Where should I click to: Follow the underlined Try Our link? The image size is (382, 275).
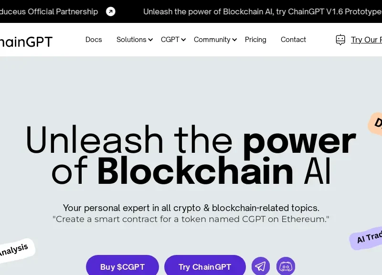(x=366, y=40)
